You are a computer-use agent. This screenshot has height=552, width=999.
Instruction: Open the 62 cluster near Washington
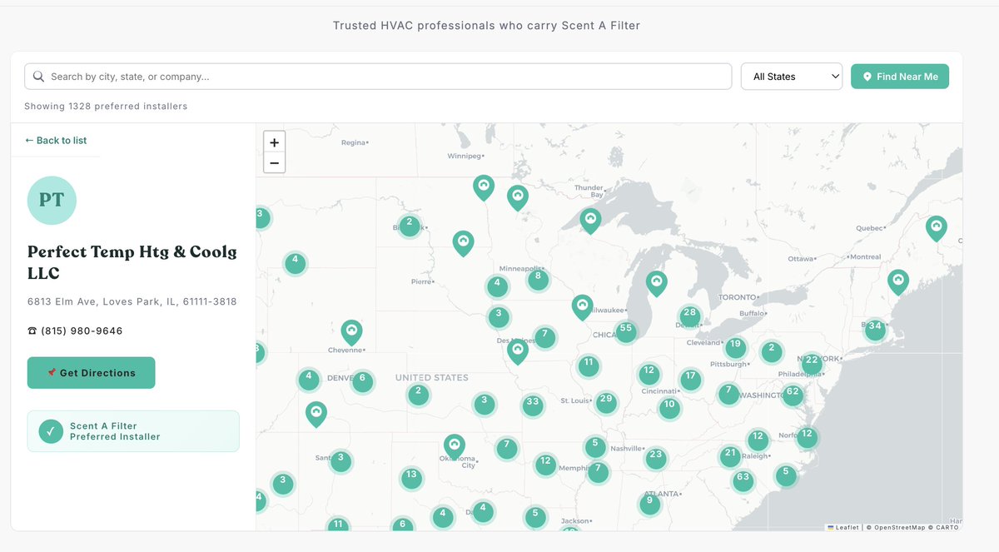coord(793,395)
